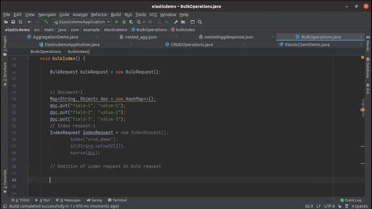Click bulkIndex method in navigation breadcrumb

(183, 30)
